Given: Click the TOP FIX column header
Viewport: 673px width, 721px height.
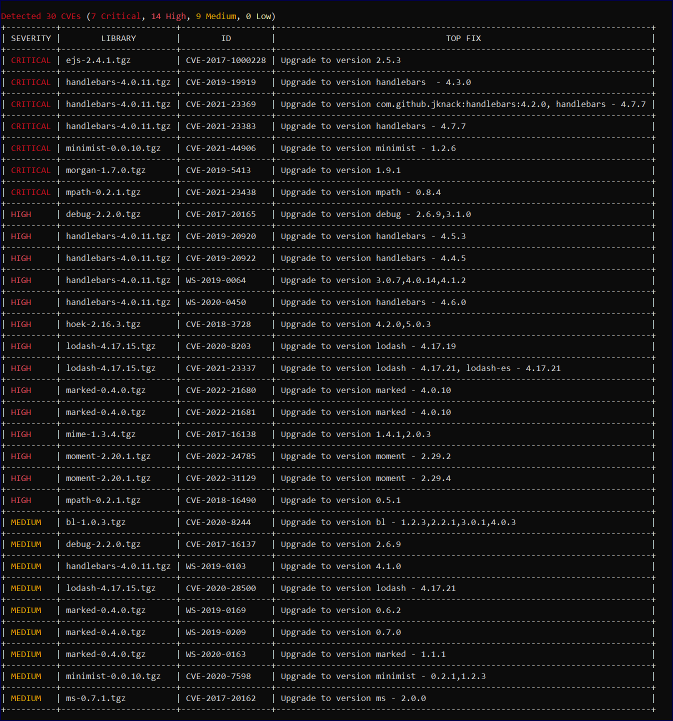Looking at the screenshot, I should click(463, 38).
